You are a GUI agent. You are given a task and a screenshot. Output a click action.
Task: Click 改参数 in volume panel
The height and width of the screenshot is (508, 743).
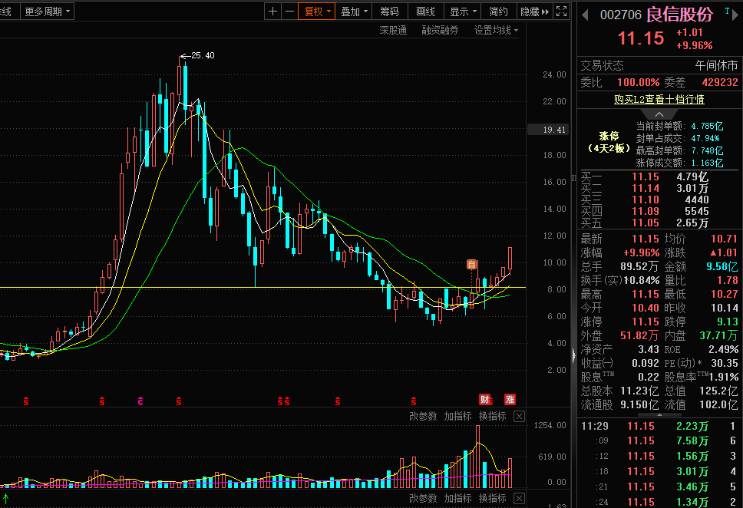tap(423, 417)
